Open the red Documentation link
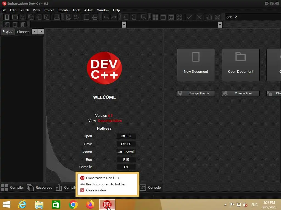The height and width of the screenshot is (210, 281). click(x=110, y=121)
